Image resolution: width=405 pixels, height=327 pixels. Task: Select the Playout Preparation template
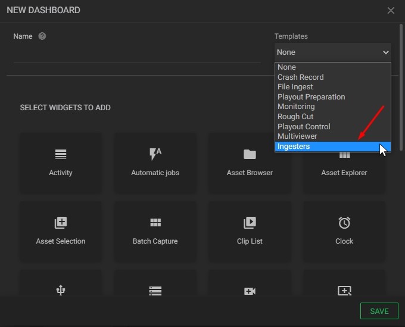coord(311,97)
